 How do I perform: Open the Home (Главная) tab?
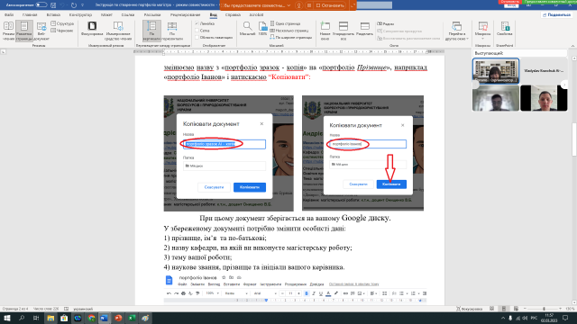30,14
